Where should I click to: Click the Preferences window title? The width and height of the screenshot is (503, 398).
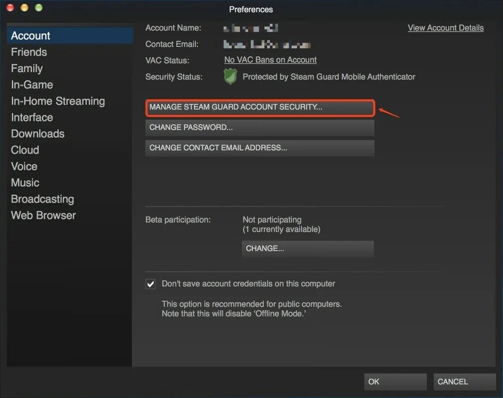point(251,9)
